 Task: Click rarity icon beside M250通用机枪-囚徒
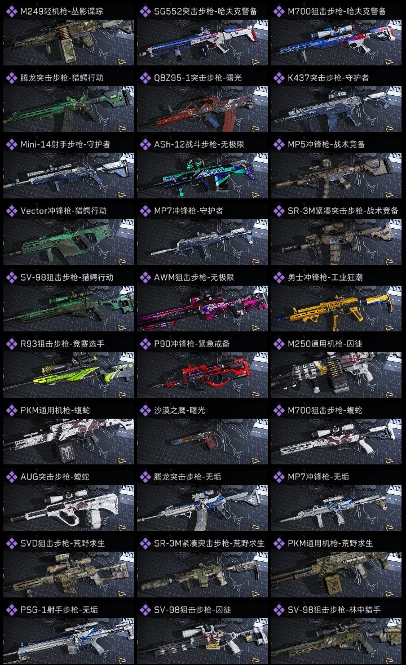[x=279, y=344]
